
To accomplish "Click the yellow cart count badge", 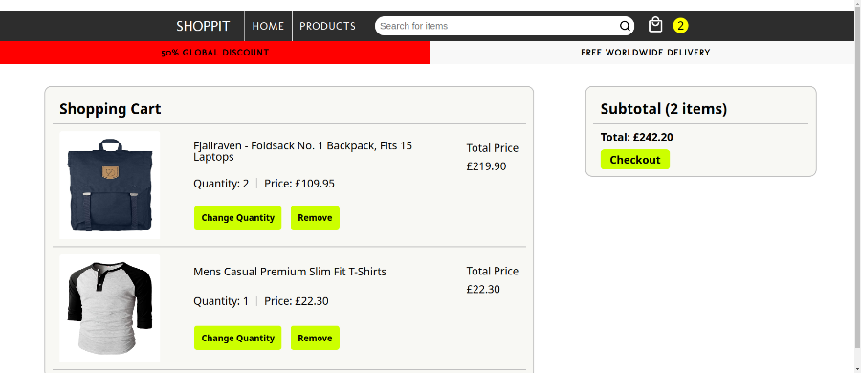I will click(680, 26).
